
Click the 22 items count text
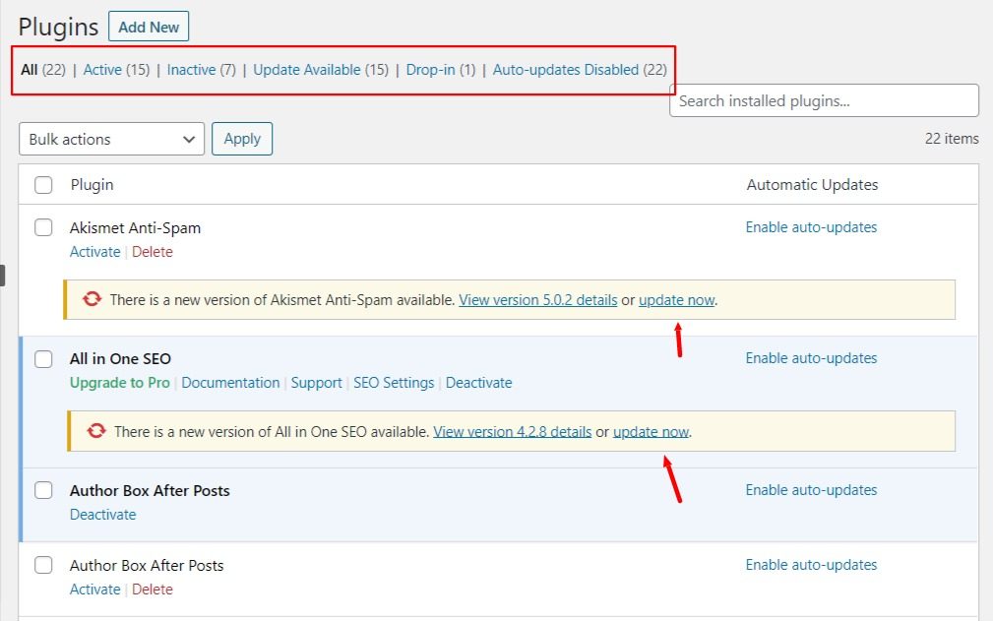[x=952, y=139]
